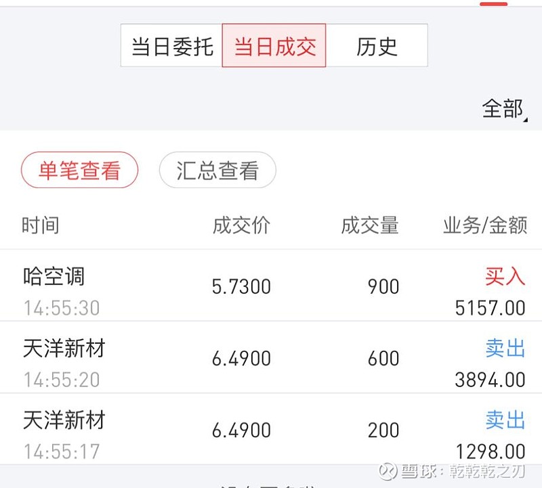Click the red indicator bar at top
Screen dimensions: 542x488
[x=493, y=4]
